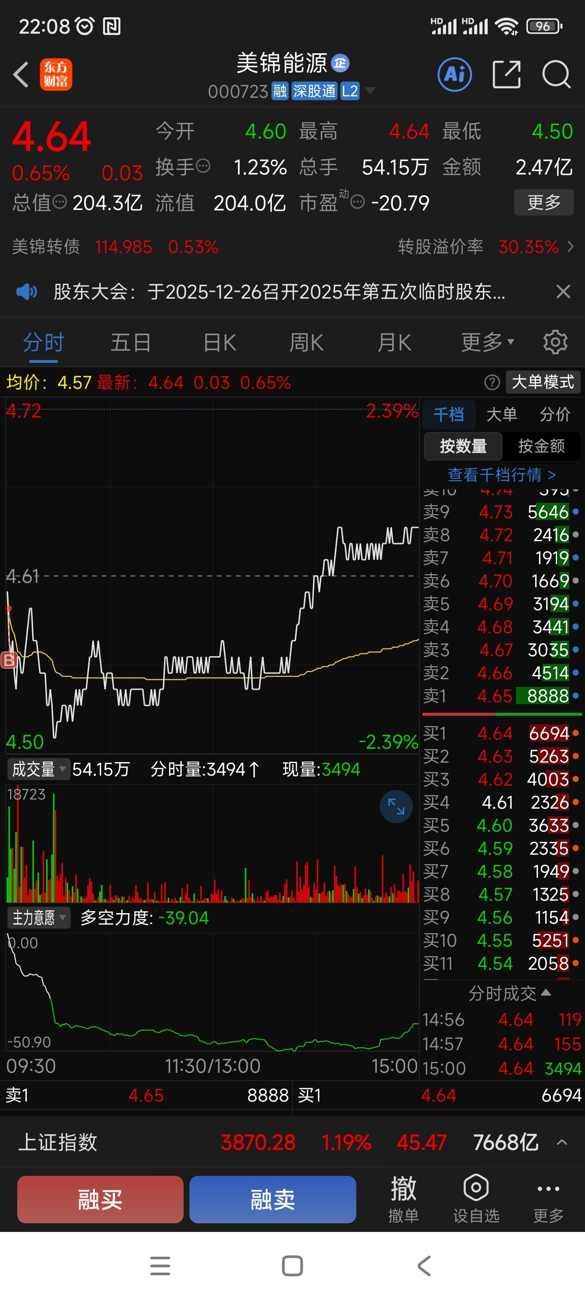The height and width of the screenshot is (1300, 585).
Task: Tap the 15:00 4.64 3494 trade row
Action: click(x=502, y=1068)
